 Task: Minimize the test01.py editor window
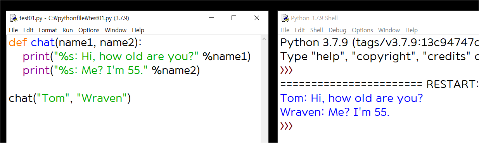point(211,18)
